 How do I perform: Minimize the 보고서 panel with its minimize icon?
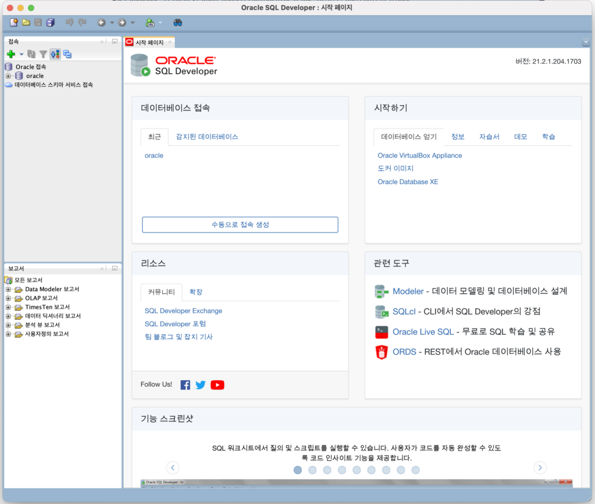coord(114,269)
